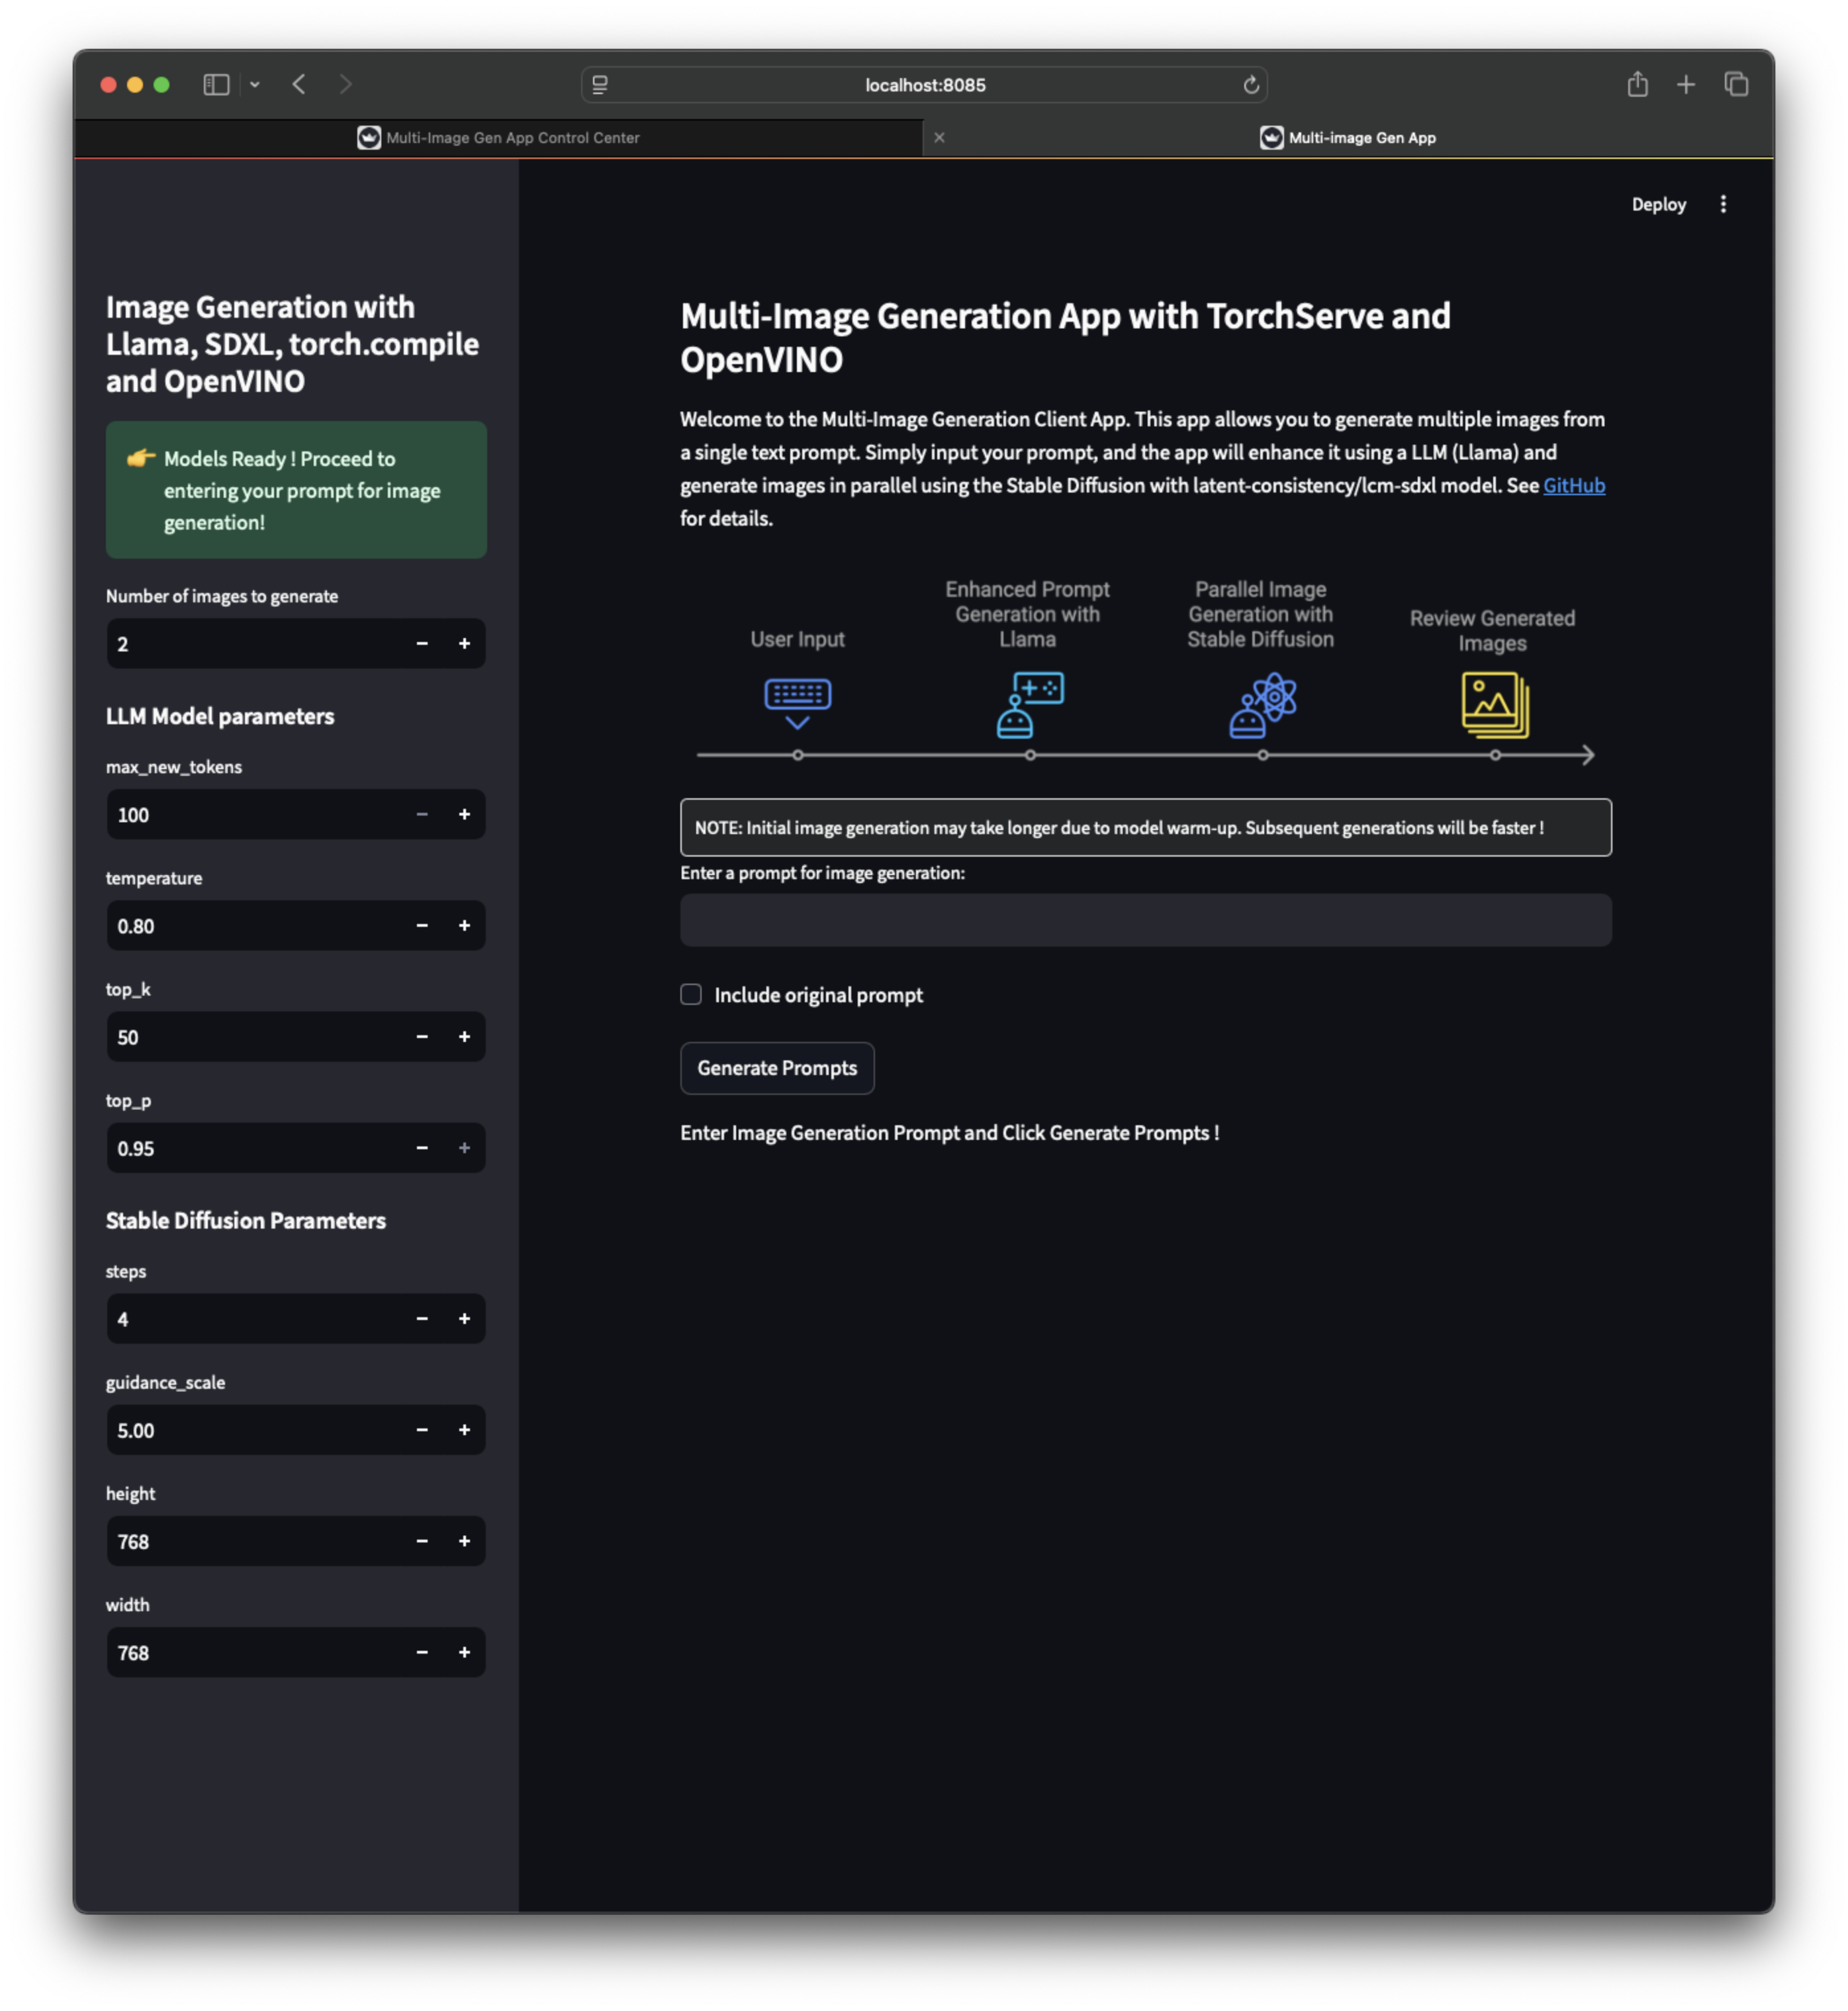Click the site settings icon in address bar
The height and width of the screenshot is (2011, 1848).
pos(600,85)
